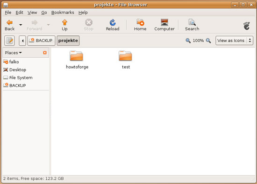Image resolution: width=257 pixels, height=184 pixels.
Task: Select falko home in Places
Action: point(26,62)
